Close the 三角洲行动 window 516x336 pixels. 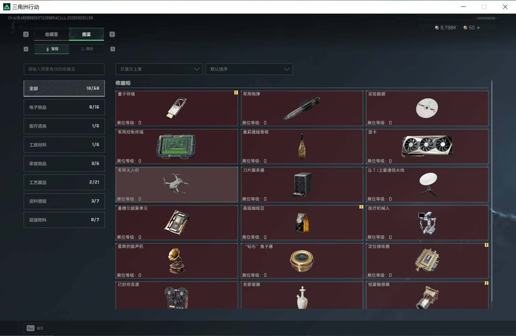tap(505, 7)
